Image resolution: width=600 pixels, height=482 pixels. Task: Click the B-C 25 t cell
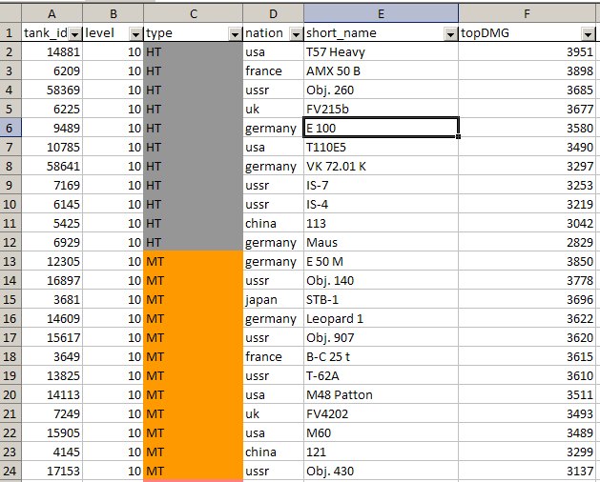pyautogui.click(x=382, y=356)
